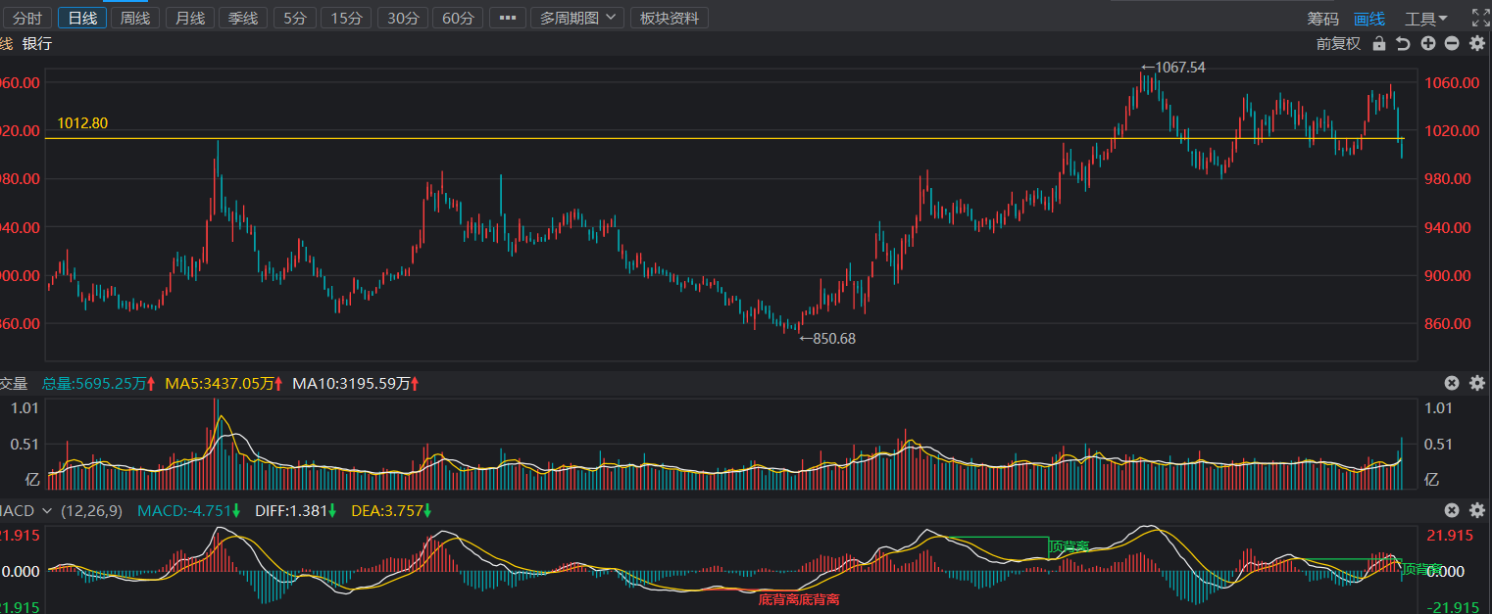The width and height of the screenshot is (1492, 614).
Task: Toggle fullscreen with the expand arrows icon
Action: 1481,18
